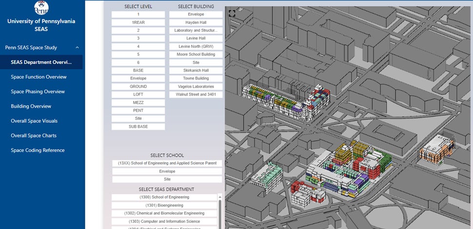Select (1300) School of Engineering department
This screenshot has width=473, height=229.
click(164, 197)
